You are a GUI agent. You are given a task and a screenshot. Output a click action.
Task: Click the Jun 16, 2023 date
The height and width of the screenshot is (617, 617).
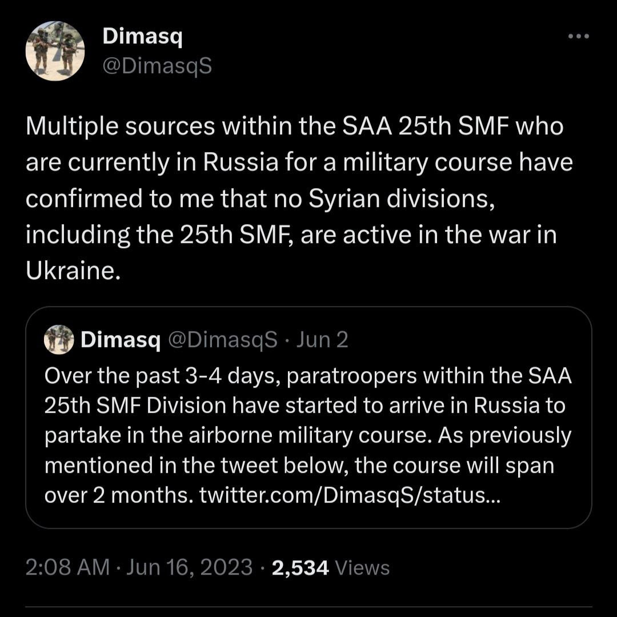pos(189,567)
